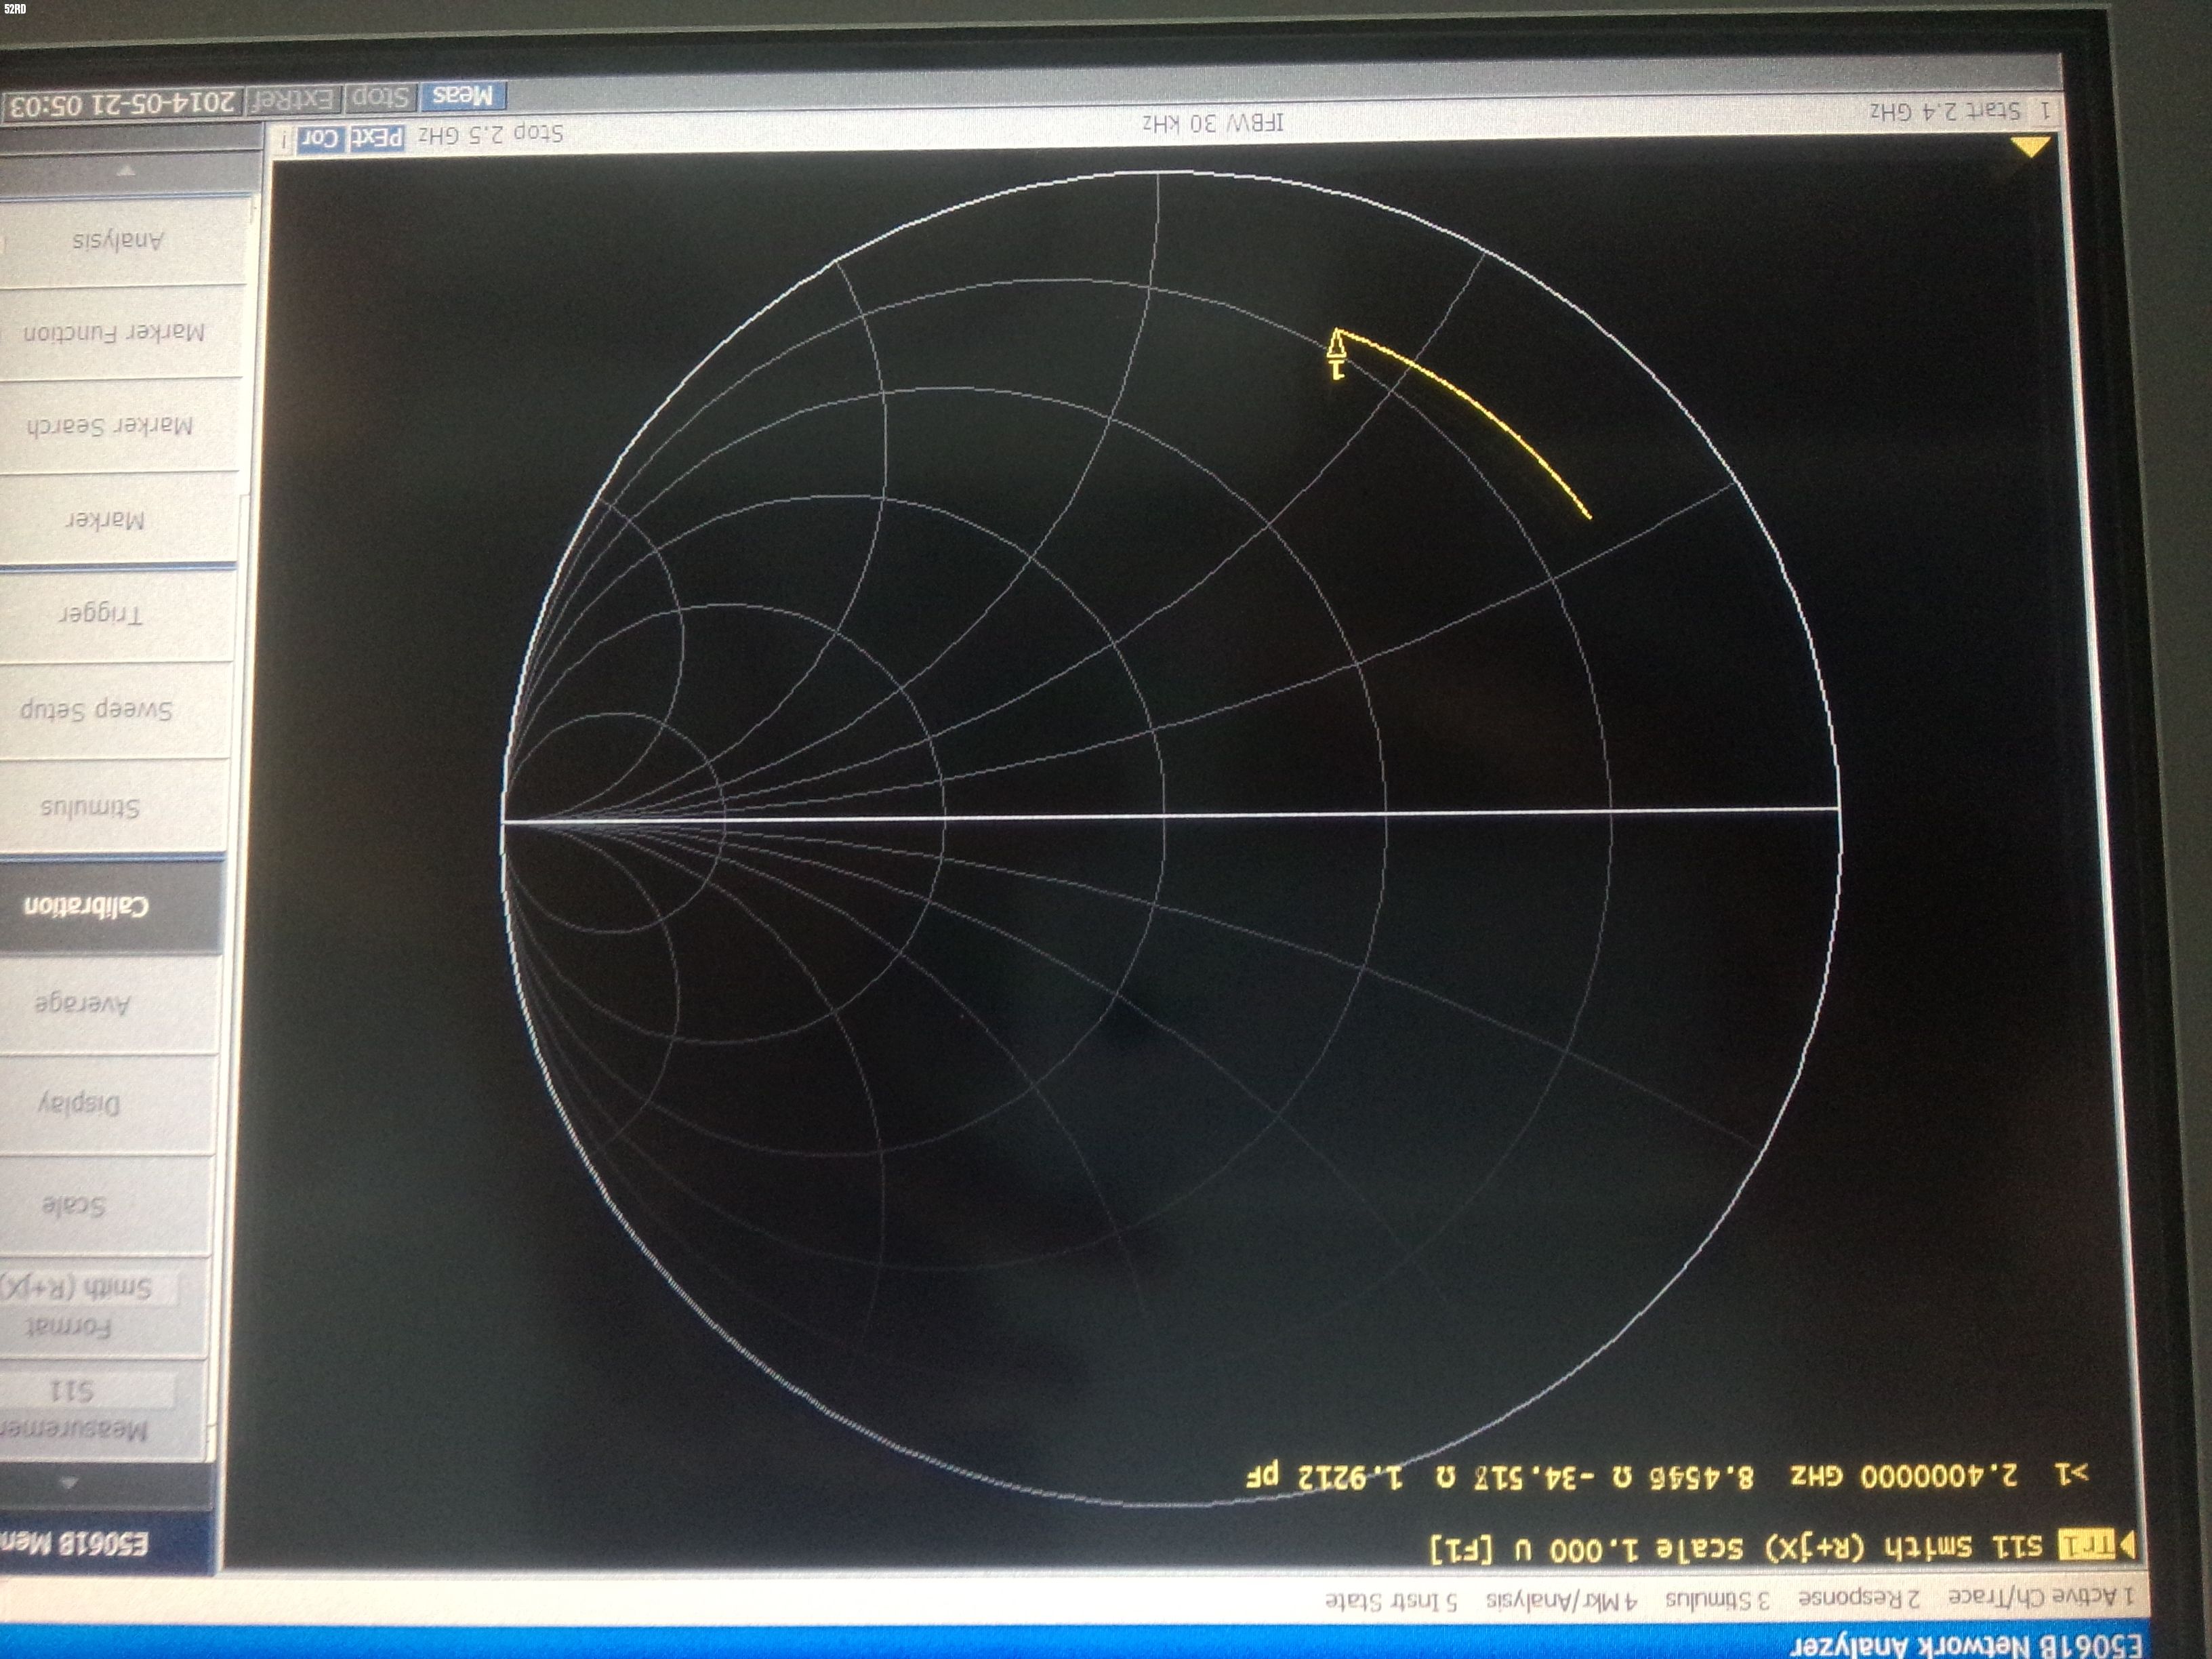Select the Analysis softkey
Screen dimensions: 2212x1659
(125, 240)
